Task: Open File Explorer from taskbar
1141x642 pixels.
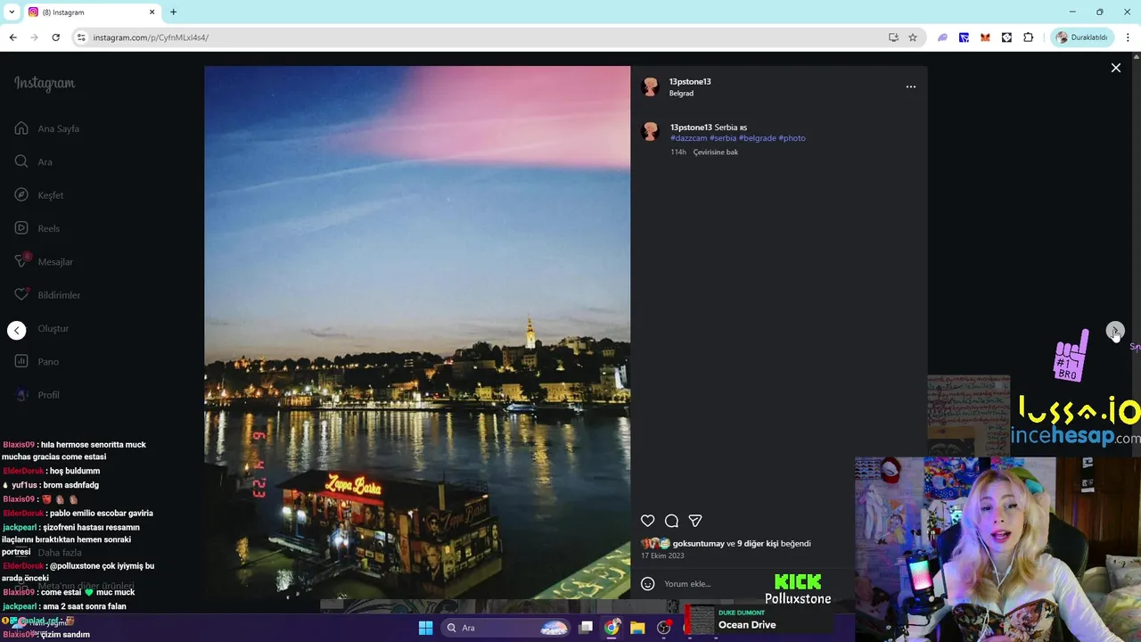Action: (x=637, y=628)
